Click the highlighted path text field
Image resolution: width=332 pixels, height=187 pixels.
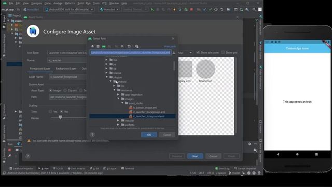pyautogui.click(x=131, y=52)
